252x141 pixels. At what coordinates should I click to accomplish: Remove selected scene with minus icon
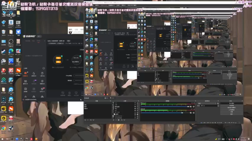pos(88,120)
